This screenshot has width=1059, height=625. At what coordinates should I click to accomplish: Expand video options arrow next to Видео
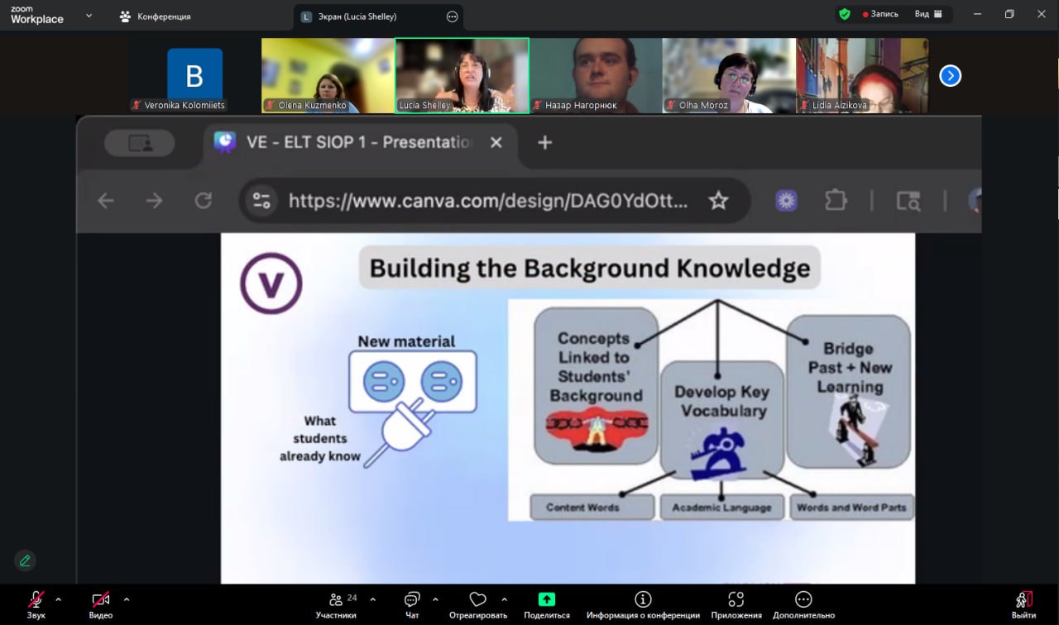tap(127, 599)
